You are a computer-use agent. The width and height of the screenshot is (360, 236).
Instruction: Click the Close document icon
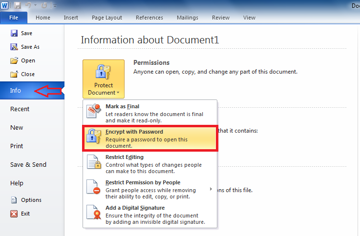point(14,74)
